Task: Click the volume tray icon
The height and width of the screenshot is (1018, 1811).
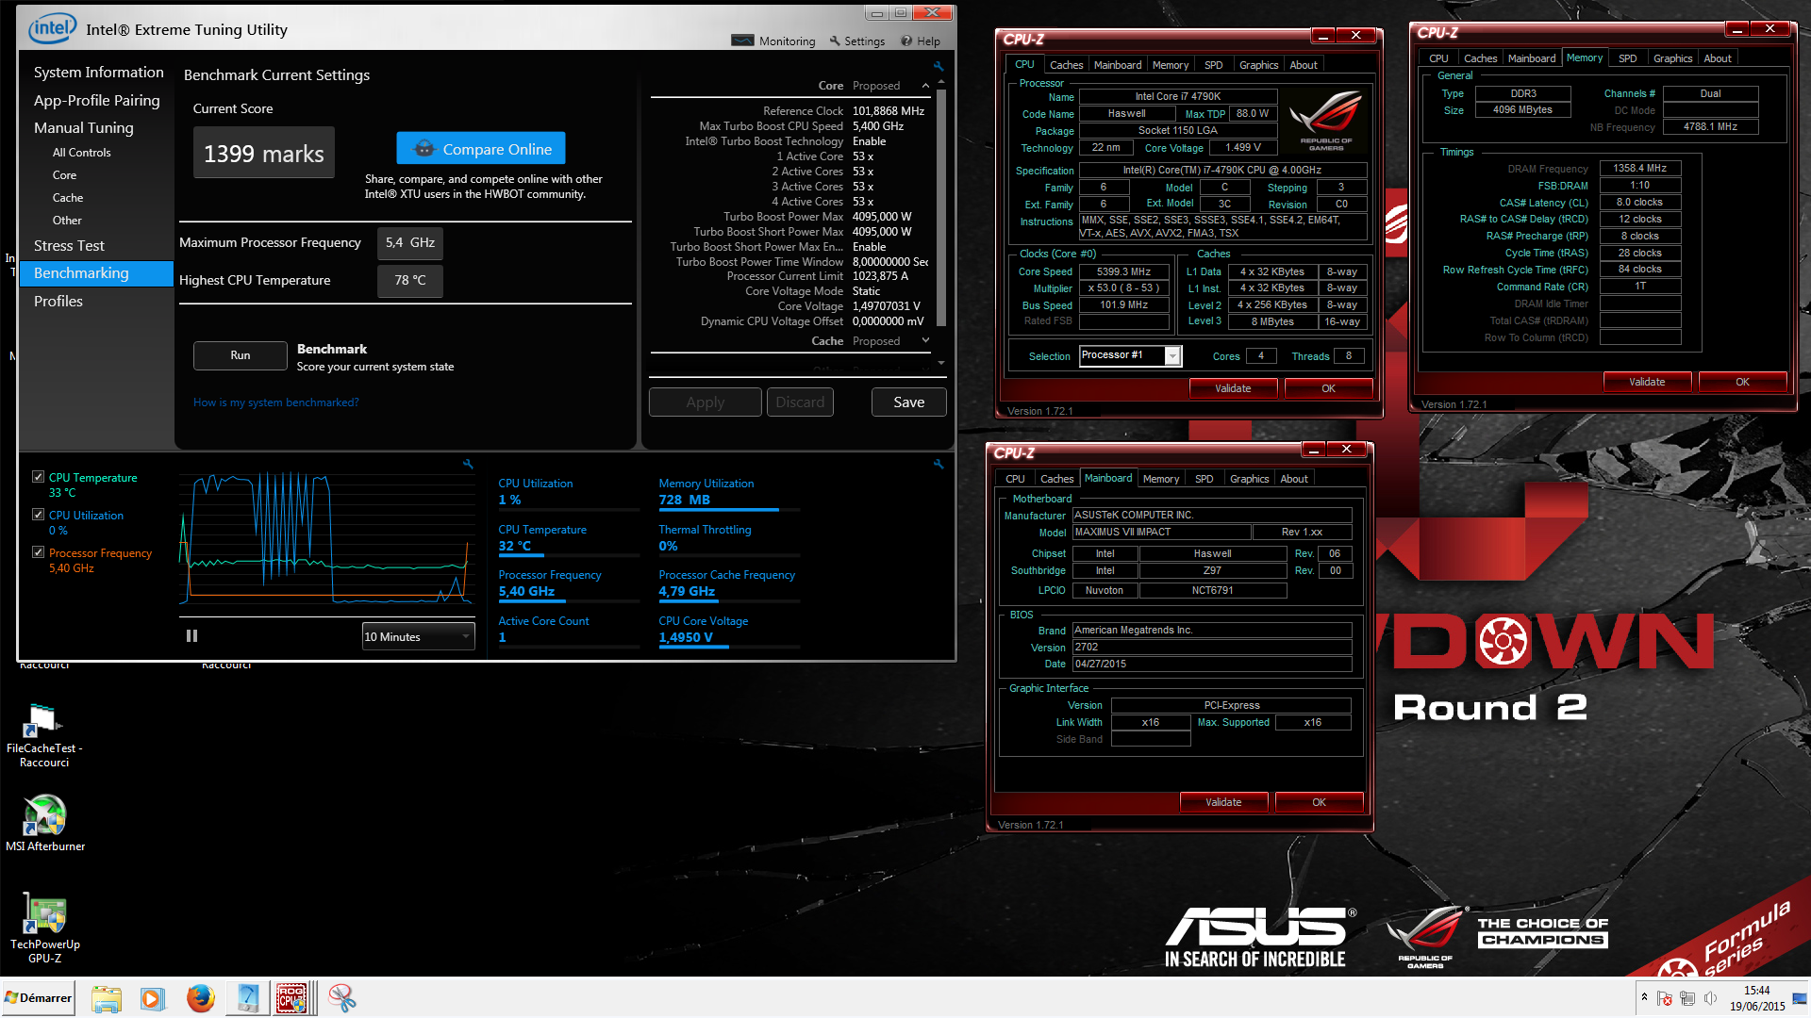Action: 1710,998
